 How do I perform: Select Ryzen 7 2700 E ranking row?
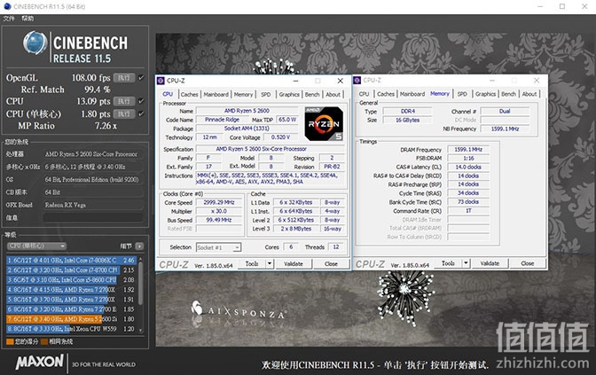point(71,309)
